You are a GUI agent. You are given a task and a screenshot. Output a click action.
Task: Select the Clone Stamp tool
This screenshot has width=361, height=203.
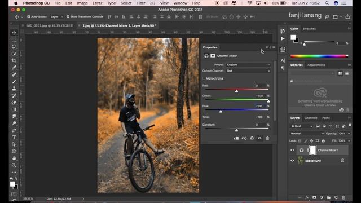click(14, 89)
